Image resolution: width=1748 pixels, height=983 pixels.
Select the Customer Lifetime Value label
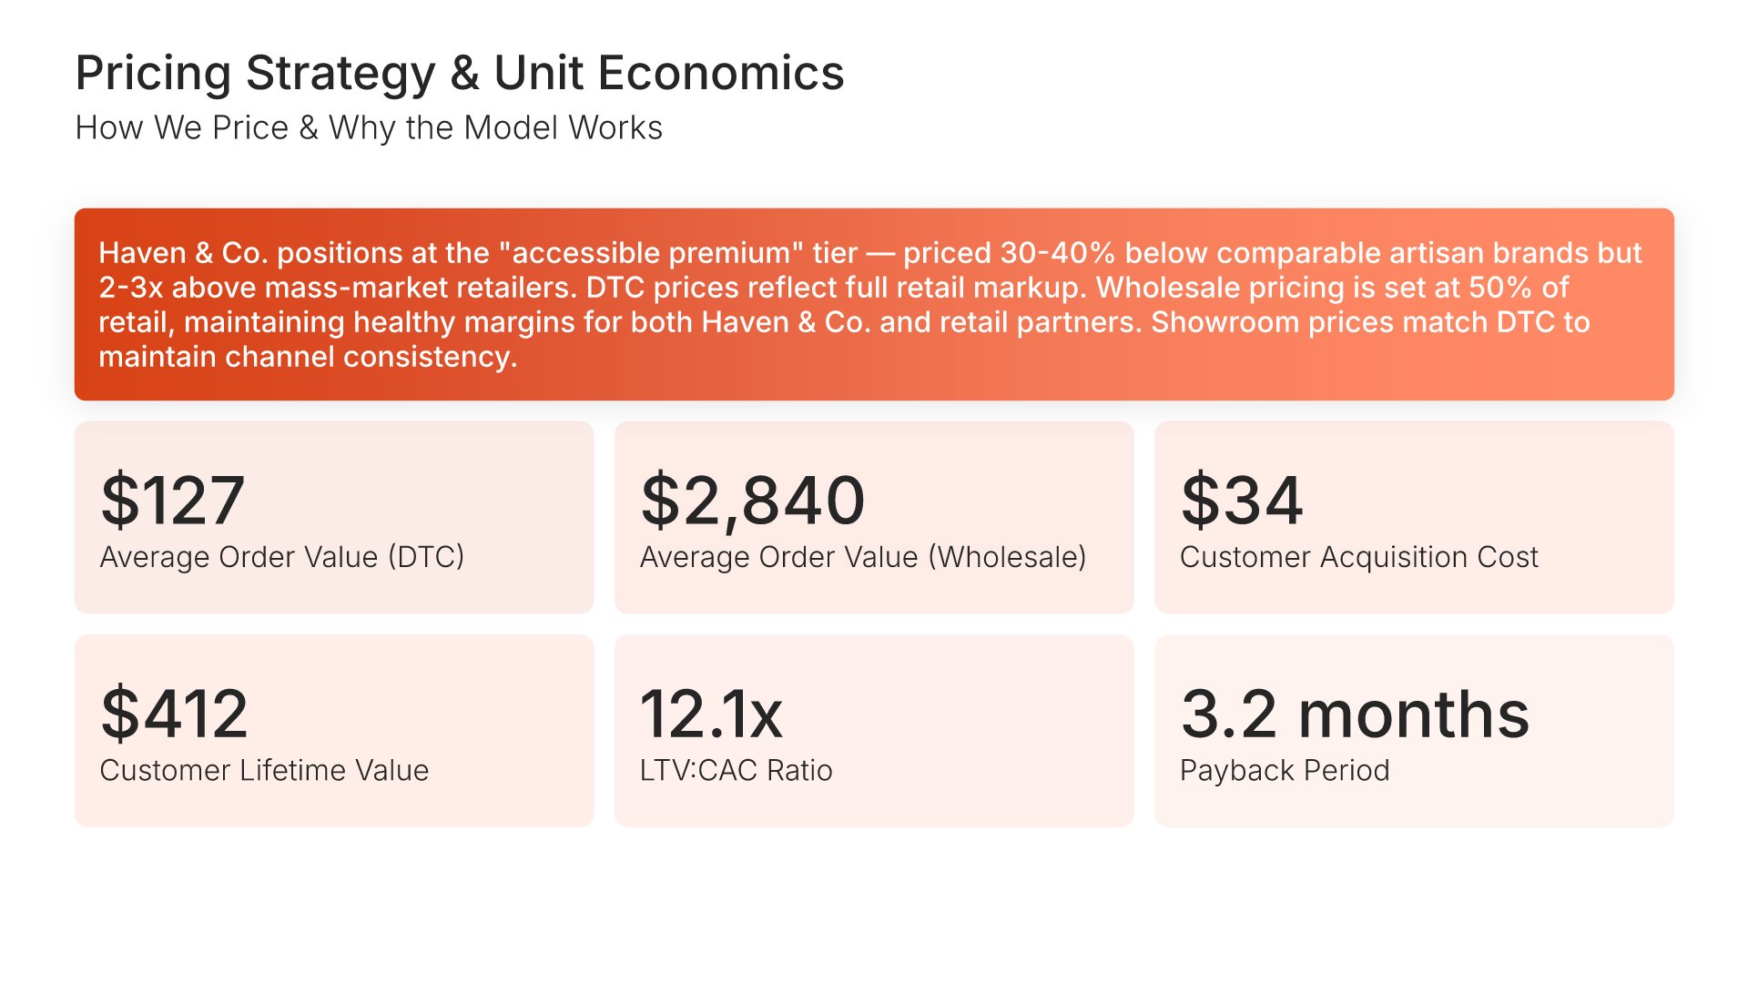click(264, 771)
